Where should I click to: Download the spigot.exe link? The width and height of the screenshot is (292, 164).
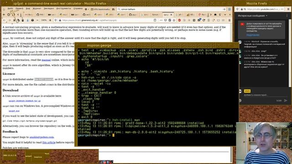pos(14,111)
